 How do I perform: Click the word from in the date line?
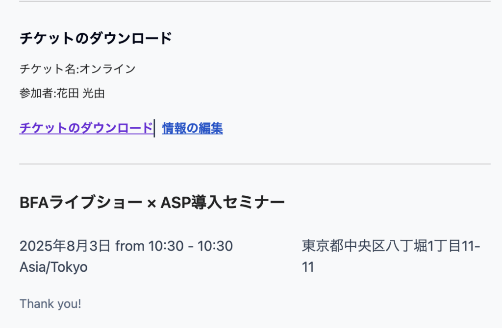[x=129, y=246]
